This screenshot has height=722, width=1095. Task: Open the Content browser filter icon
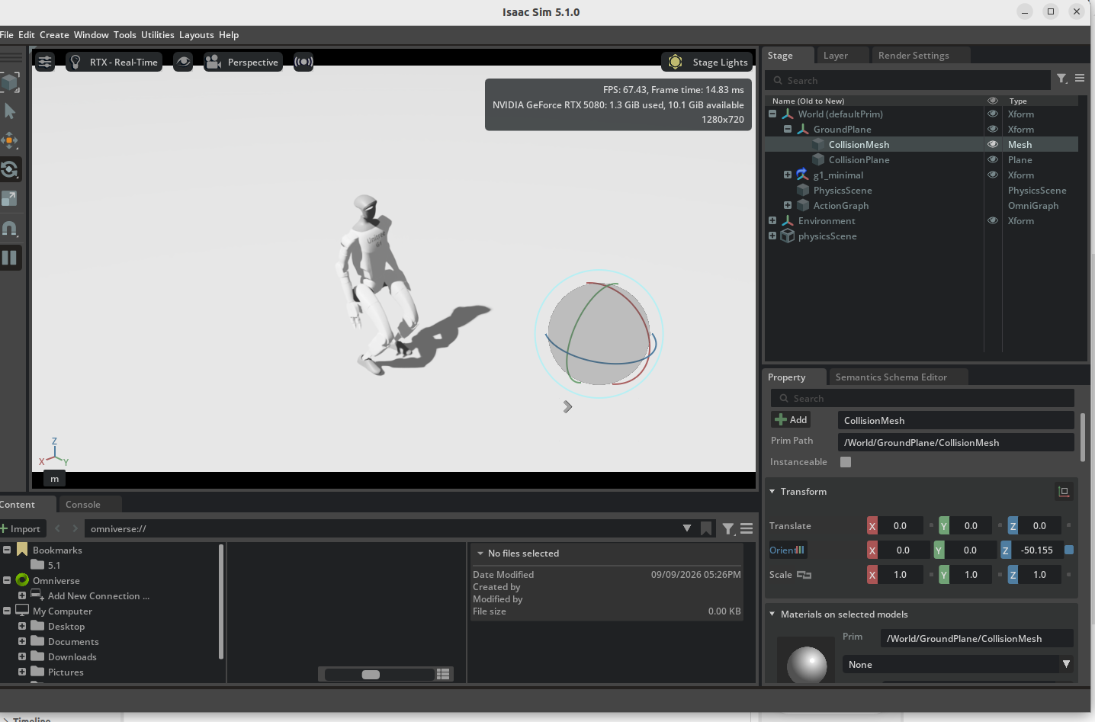(728, 528)
